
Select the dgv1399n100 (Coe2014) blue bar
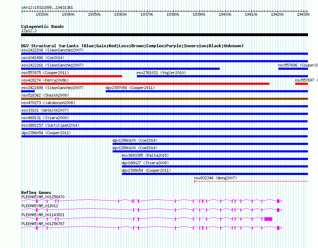pos(210,151)
